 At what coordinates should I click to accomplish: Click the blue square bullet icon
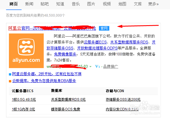10,74
